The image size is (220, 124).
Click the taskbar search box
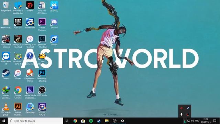click(x=35, y=121)
